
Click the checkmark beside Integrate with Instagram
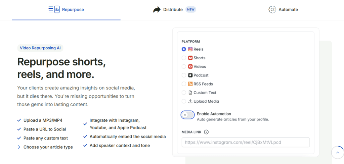(85, 124)
